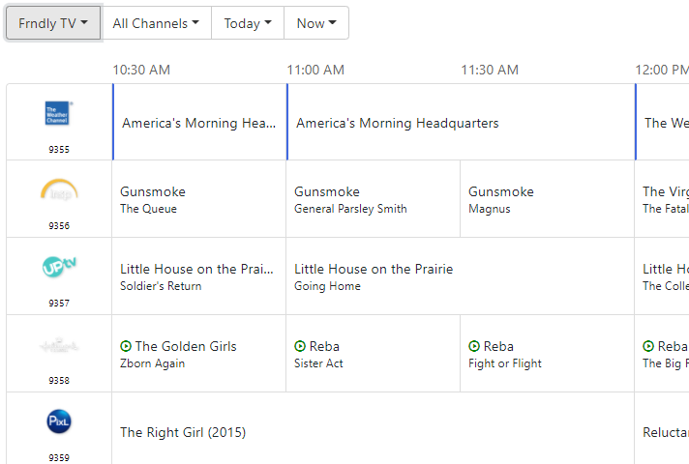Select The Right Girl (2015) movie
The image size is (689, 464).
coord(374,428)
